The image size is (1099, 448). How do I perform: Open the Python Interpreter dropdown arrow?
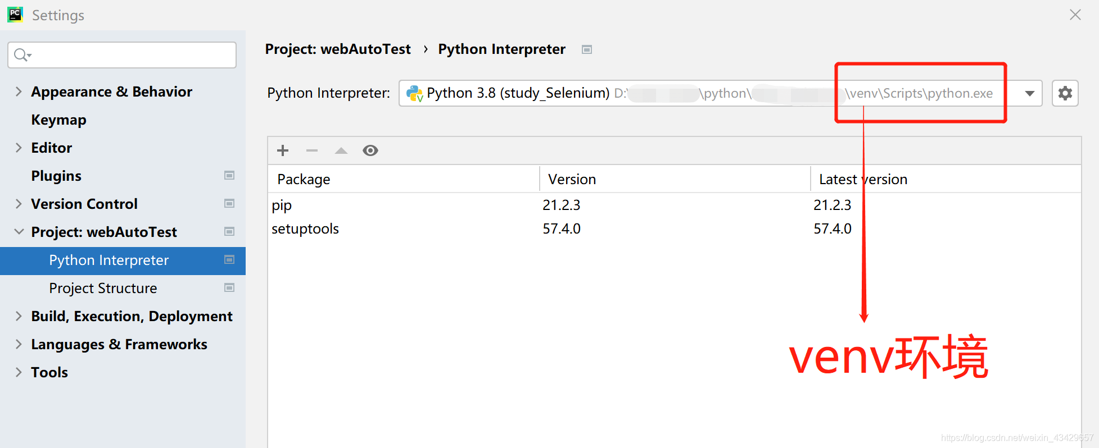[x=1030, y=93]
